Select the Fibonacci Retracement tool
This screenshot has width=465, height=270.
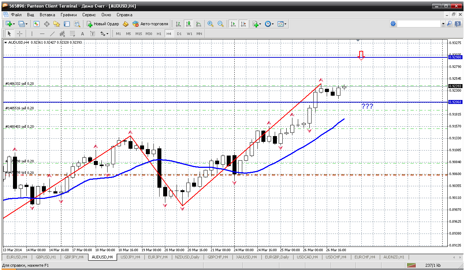point(73,34)
